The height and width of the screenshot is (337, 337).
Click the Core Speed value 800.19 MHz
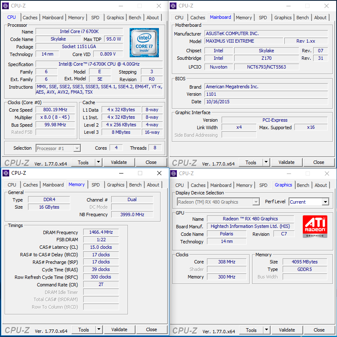click(55, 110)
